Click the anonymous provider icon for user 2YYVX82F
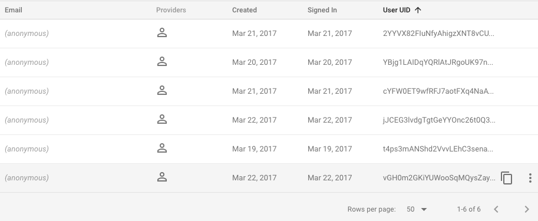The height and width of the screenshot is (221, 538). 162,33
